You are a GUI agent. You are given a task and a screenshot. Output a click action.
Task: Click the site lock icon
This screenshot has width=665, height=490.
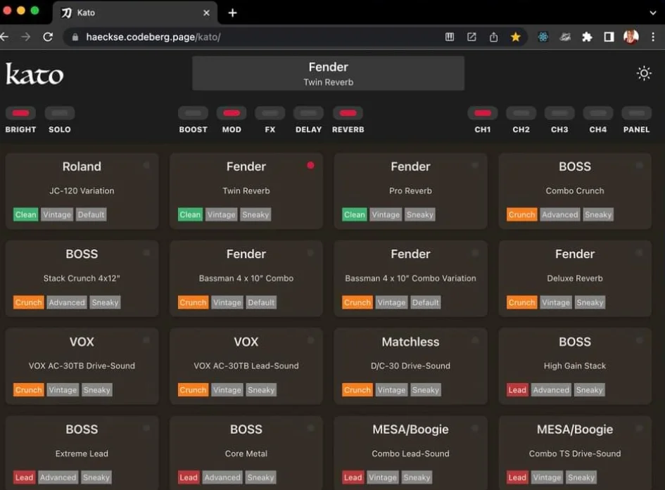click(x=75, y=37)
